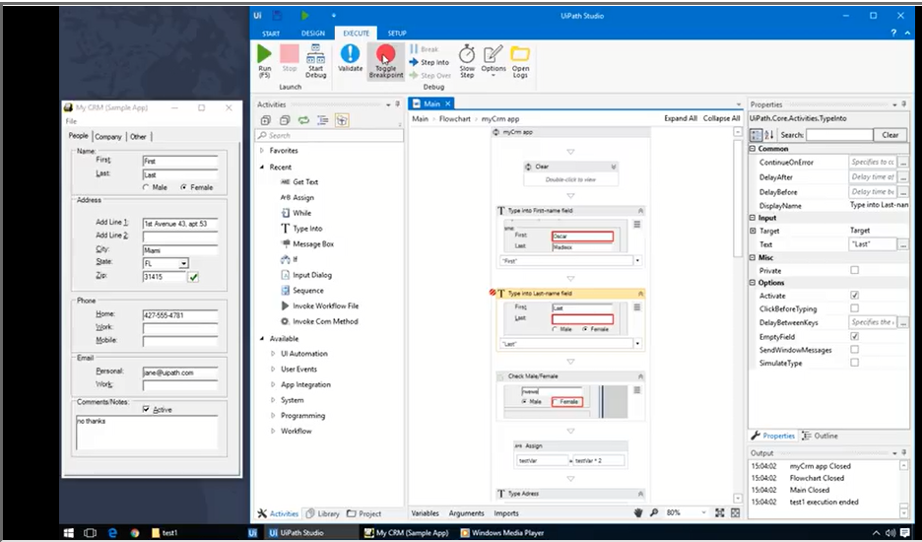Collapse the Available activities group
The height and width of the screenshot is (542, 922).
262,338
